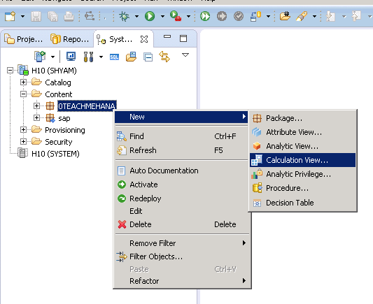Click the Search flashlight icon

tap(302, 16)
